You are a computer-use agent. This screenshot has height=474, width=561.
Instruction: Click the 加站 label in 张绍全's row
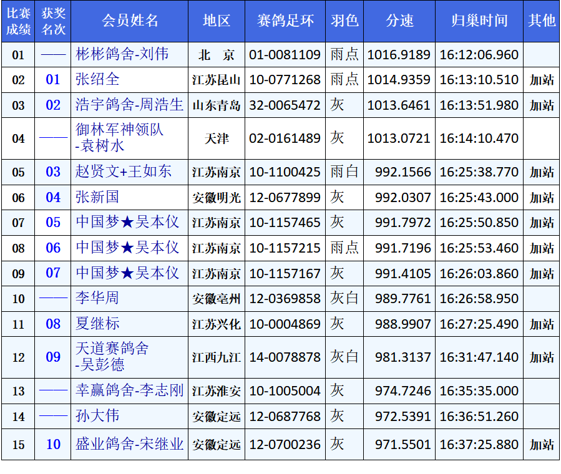[x=541, y=80]
